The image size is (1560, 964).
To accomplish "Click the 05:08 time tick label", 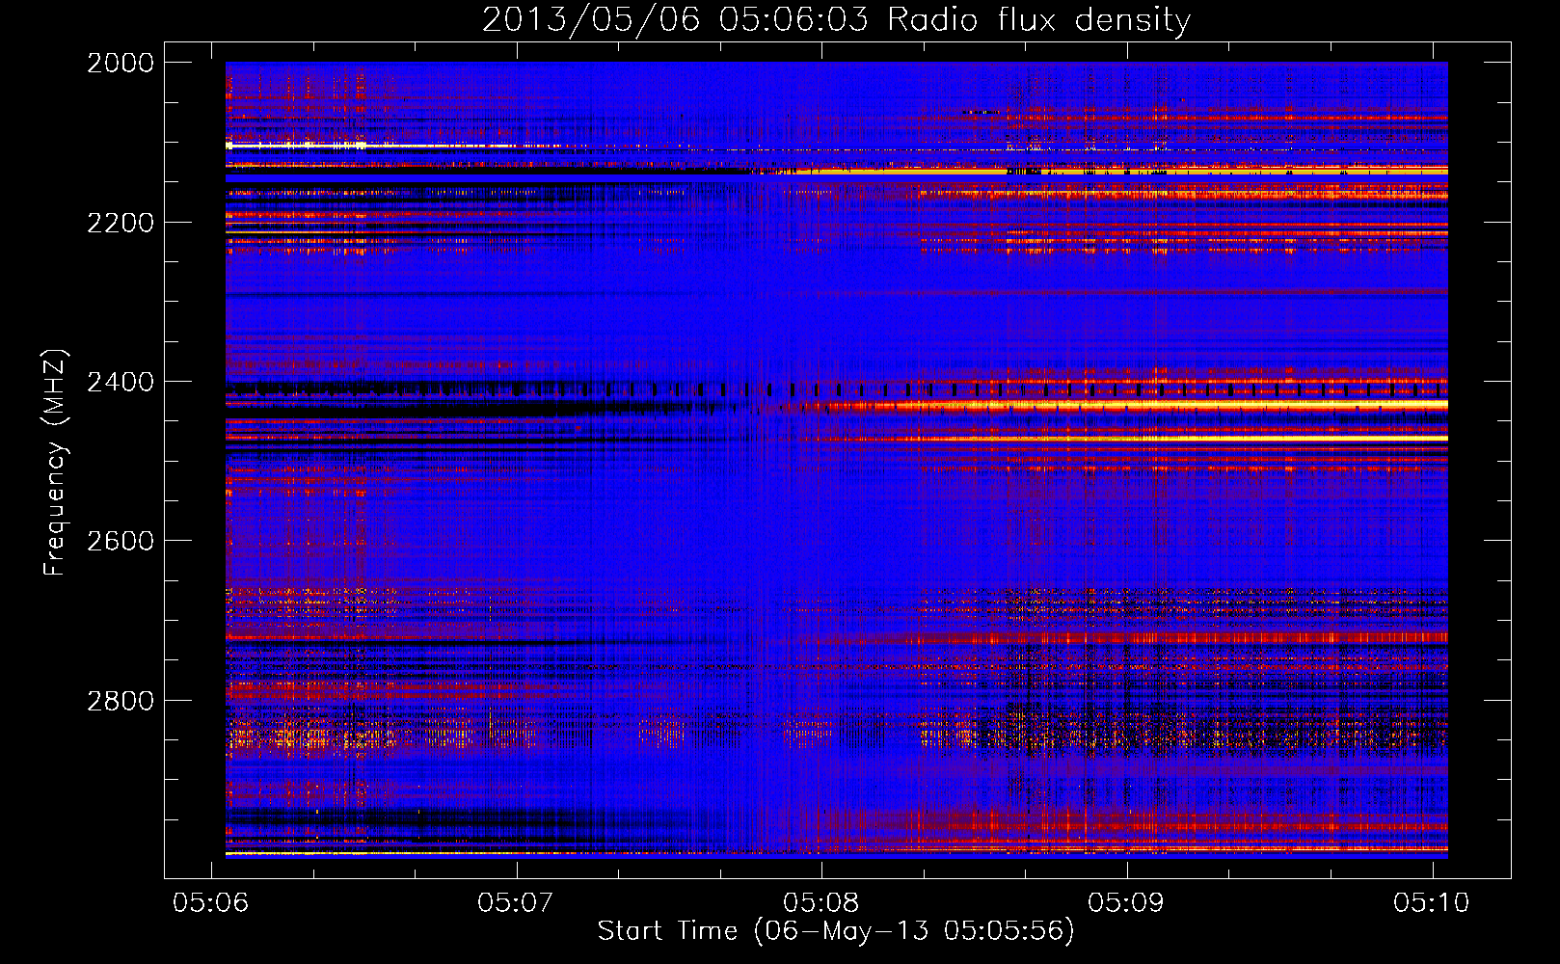I will 821,902.
